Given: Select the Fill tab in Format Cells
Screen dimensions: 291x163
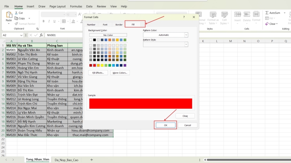Looking at the screenshot, I should (x=133, y=24).
